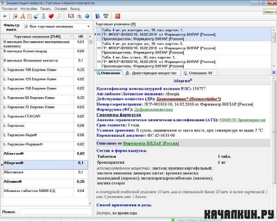The image size is (277, 222).
Task: Click the red-cross document toolbar icon
Action: [16, 16]
